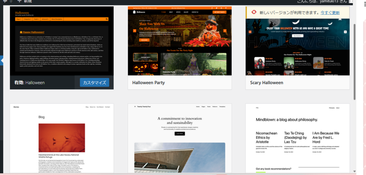Screen dimensions: 366x175
Task: Click the update refresh icon on Scary Halloween
Action: (252, 12)
